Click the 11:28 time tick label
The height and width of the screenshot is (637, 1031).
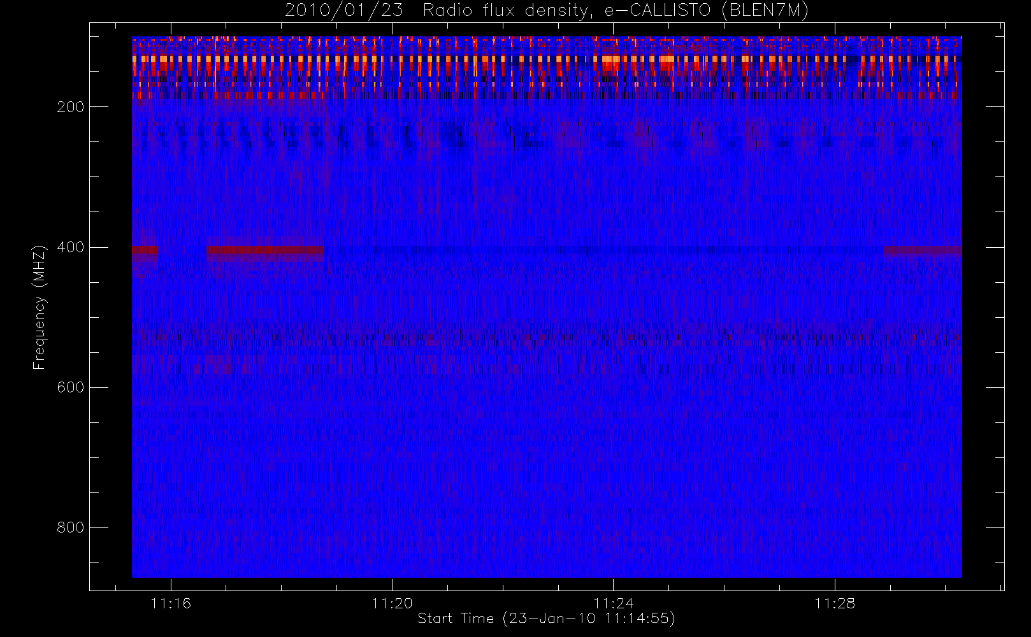click(834, 603)
